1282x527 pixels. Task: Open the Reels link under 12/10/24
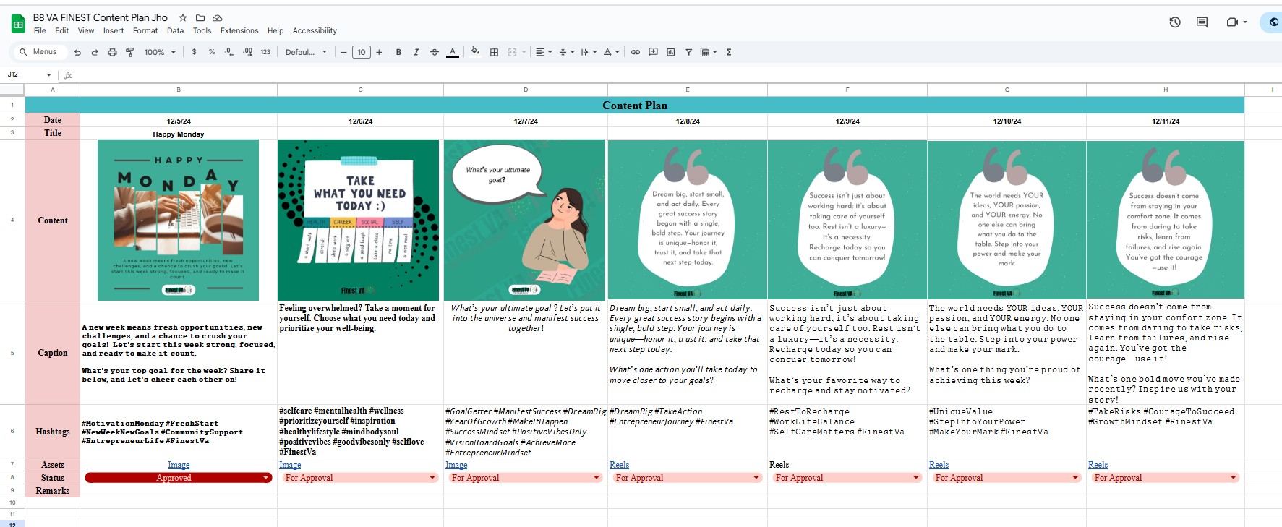[939, 465]
